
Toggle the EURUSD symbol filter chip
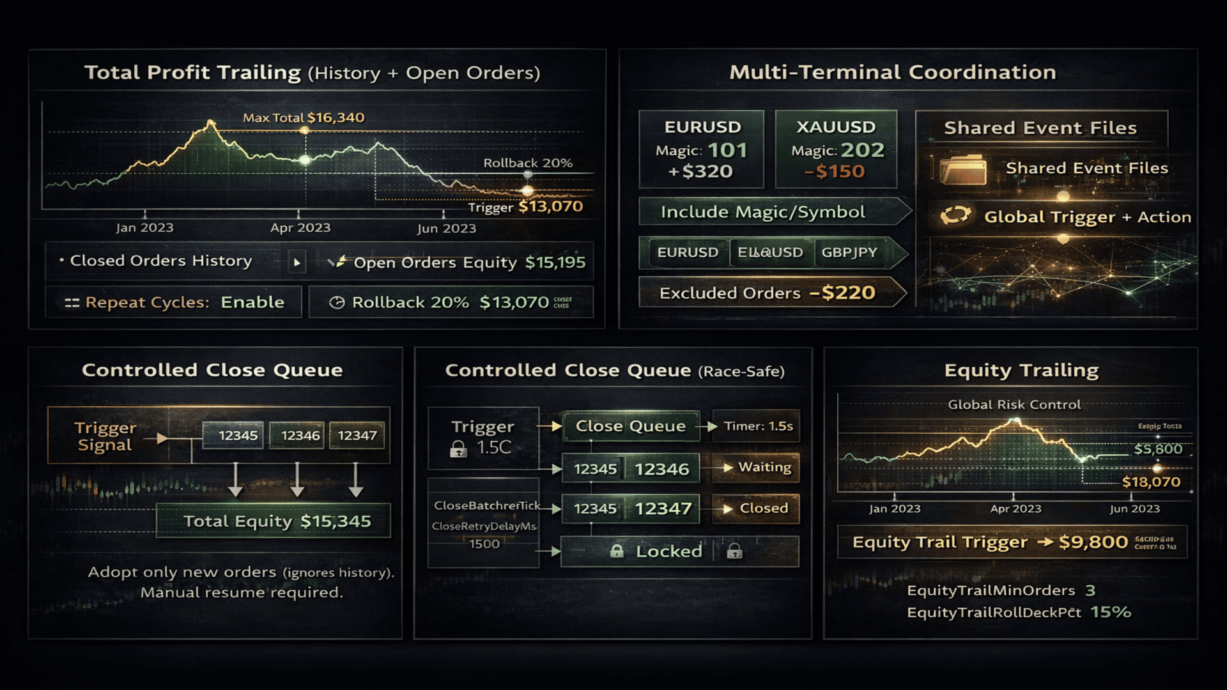[688, 252]
